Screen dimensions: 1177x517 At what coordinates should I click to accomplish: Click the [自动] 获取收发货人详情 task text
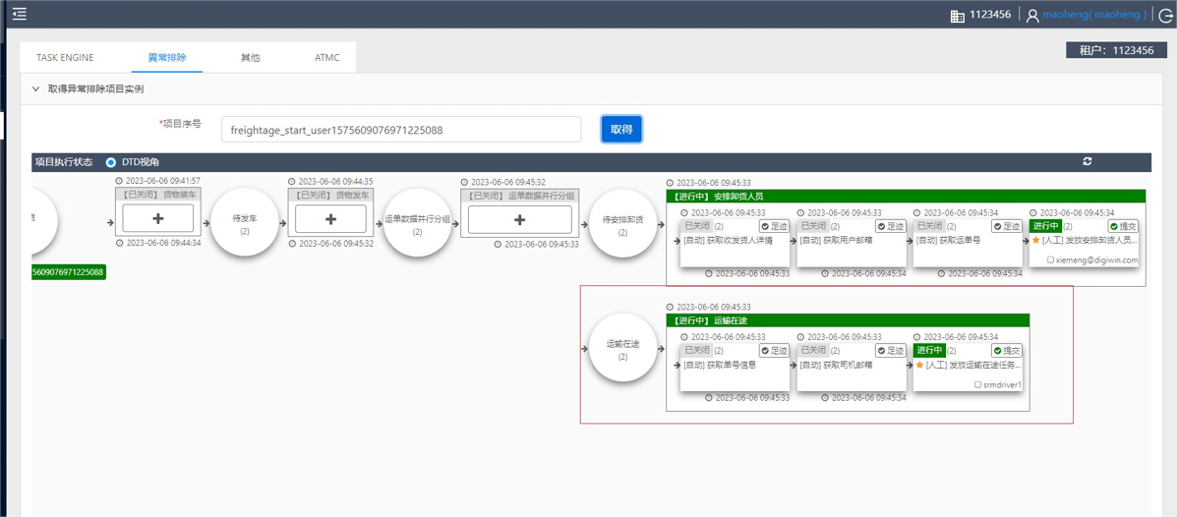click(x=728, y=240)
